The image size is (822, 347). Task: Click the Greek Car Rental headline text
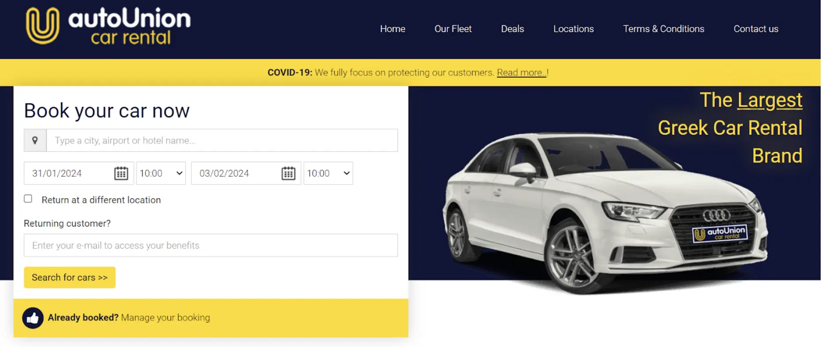pyautogui.click(x=730, y=128)
